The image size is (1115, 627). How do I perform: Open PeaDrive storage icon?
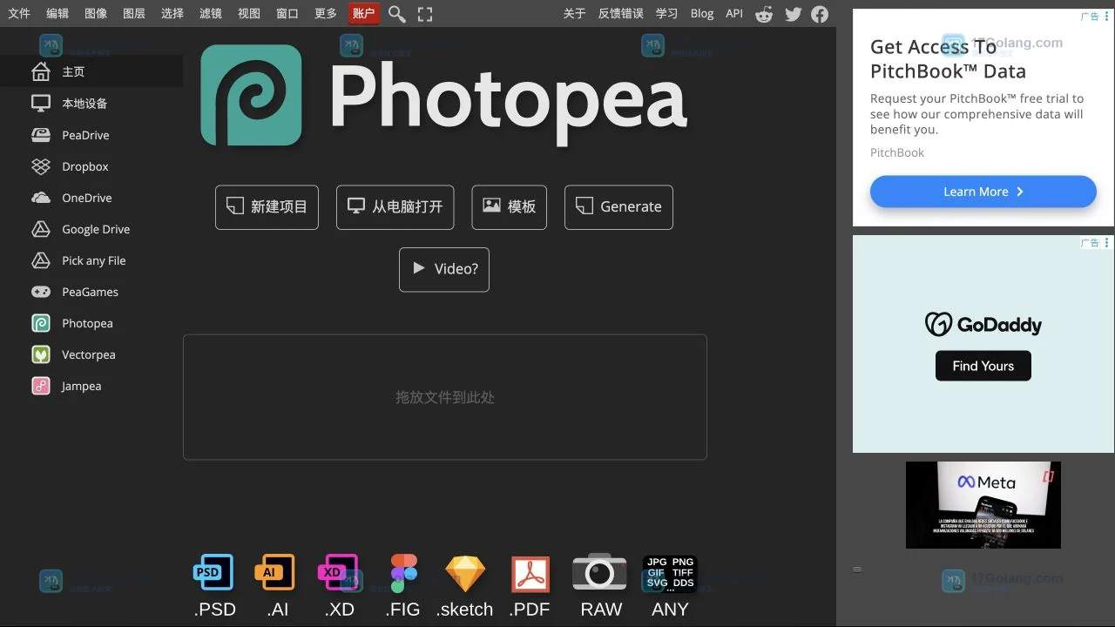coord(41,135)
